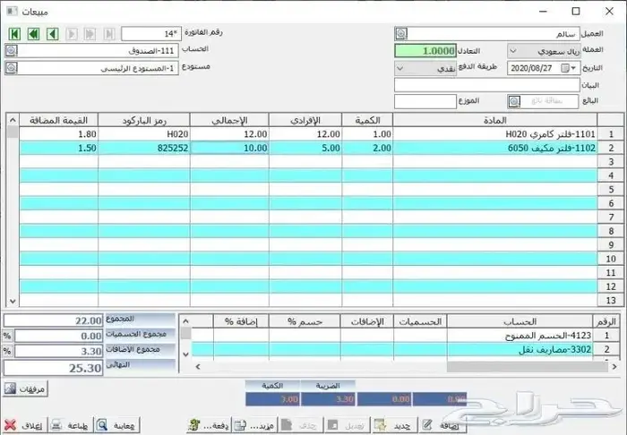The height and width of the screenshot is (435, 627).
Task: Click barcode cell 825252
Action: (144, 148)
